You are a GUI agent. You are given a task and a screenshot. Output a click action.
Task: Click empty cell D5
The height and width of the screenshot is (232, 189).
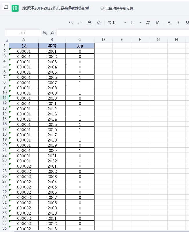point(103,67)
